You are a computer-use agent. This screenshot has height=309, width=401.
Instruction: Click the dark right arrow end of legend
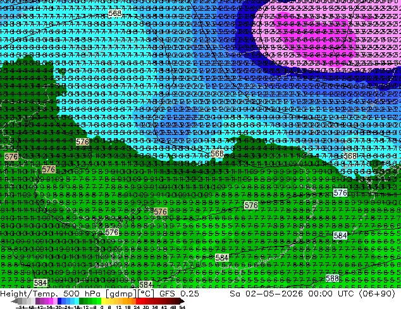point(182,301)
